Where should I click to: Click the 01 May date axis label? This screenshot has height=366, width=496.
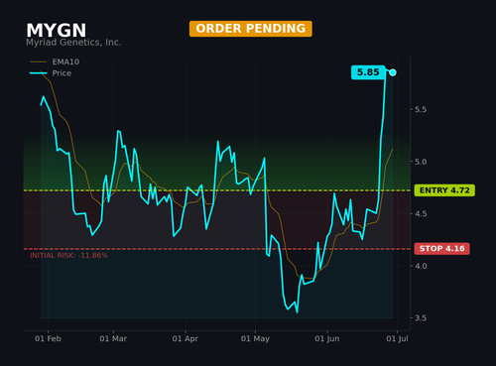coord(255,338)
